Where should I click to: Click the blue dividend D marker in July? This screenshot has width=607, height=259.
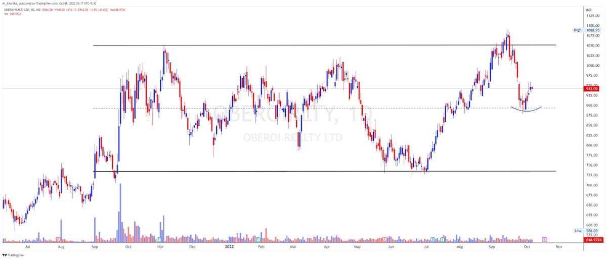(x=433, y=239)
